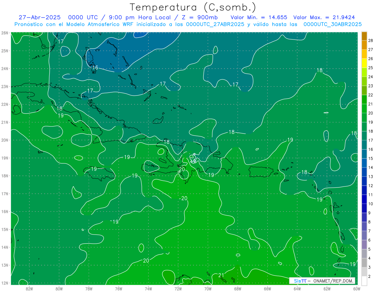Click the "21" contour label on the map
The width and height of the screenshot is (379, 293).
click(x=221, y=275)
